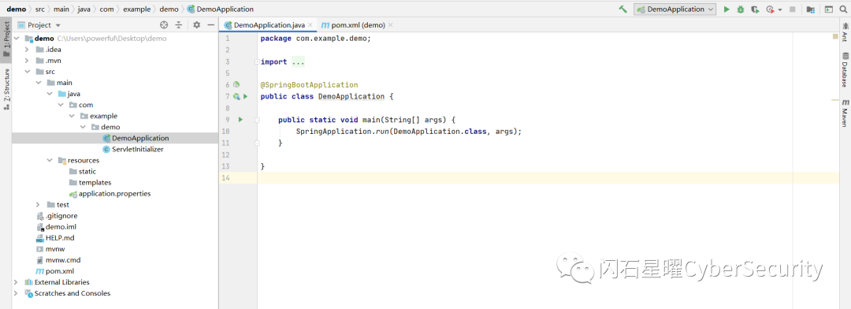851x309 pixels.
Task: Collapse the src folder chevron
Action: click(27, 72)
